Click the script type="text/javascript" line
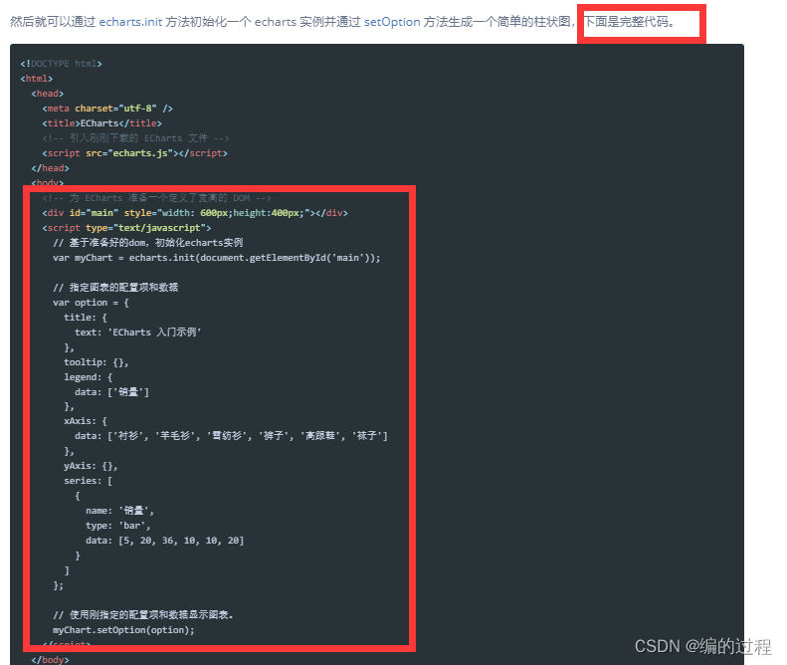The image size is (787, 665). (x=126, y=228)
